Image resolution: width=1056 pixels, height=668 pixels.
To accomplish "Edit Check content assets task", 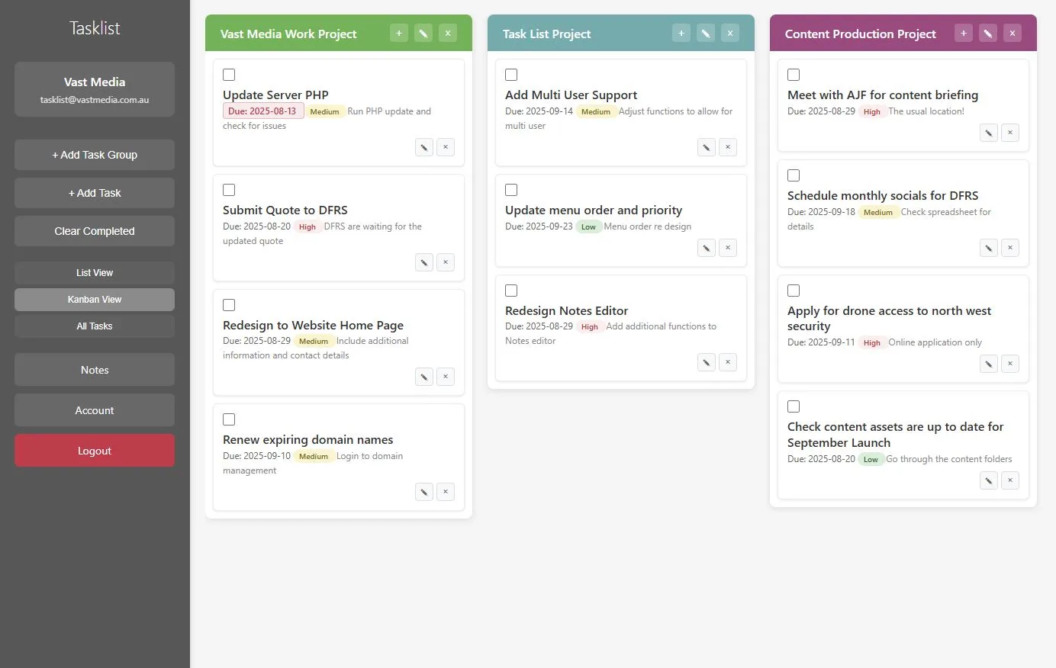I will (x=989, y=480).
